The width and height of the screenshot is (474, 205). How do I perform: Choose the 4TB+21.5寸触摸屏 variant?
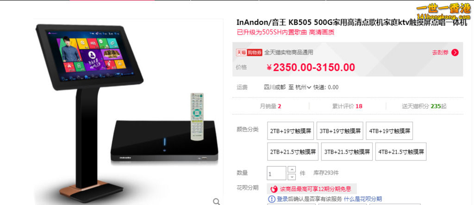click(401, 151)
